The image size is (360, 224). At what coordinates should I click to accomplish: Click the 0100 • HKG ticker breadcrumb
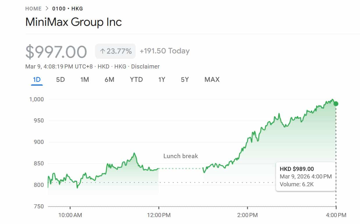(x=67, y=9)
